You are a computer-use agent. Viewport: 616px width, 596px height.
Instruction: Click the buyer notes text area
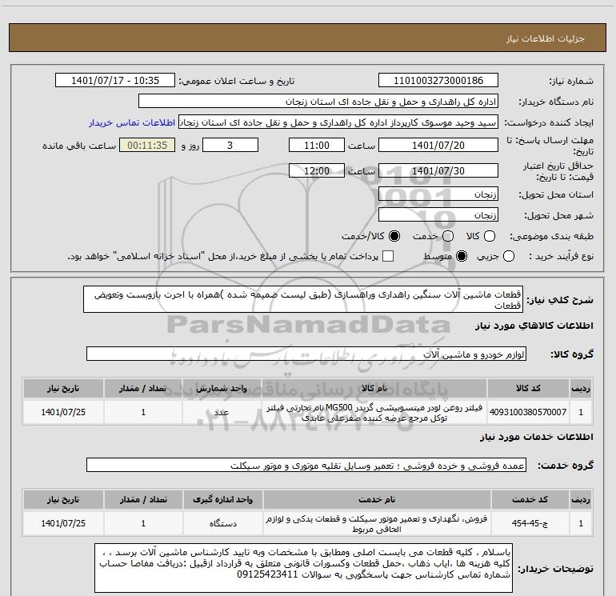click(304, 568)
